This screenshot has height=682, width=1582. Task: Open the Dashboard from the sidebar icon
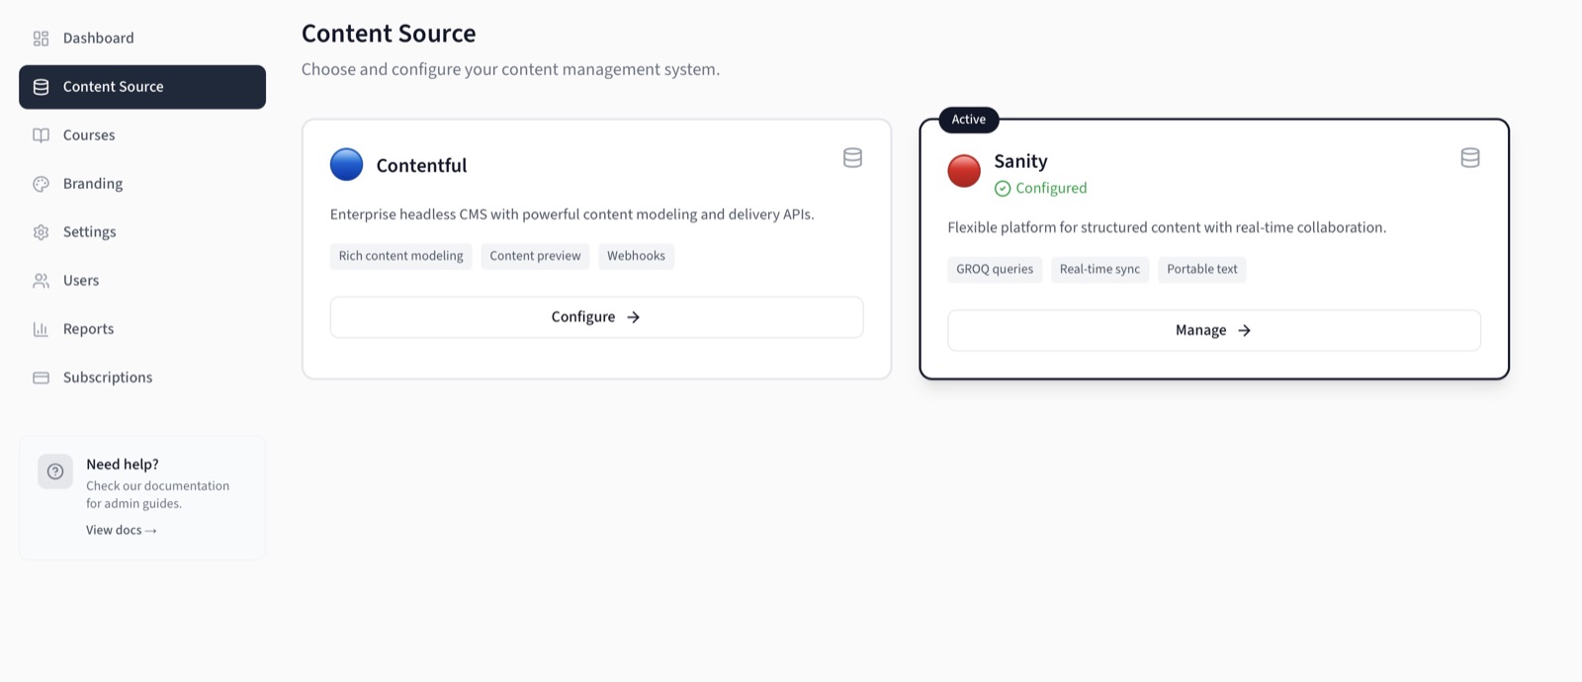pos(41,38)
